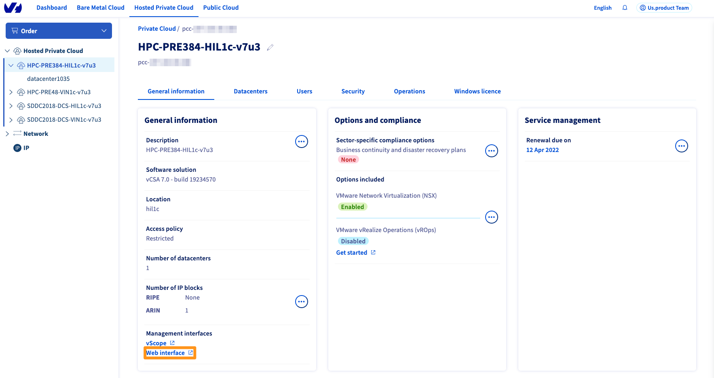714x378 pixels.
Task: Select SDDC2018-DCS-VIN1c-v7u3 in sidebar
Action: [x=64, y=120]
